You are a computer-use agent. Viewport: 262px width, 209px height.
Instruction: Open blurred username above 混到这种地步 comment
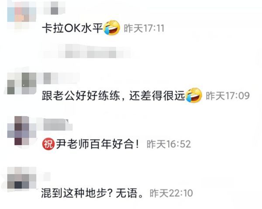47,177
